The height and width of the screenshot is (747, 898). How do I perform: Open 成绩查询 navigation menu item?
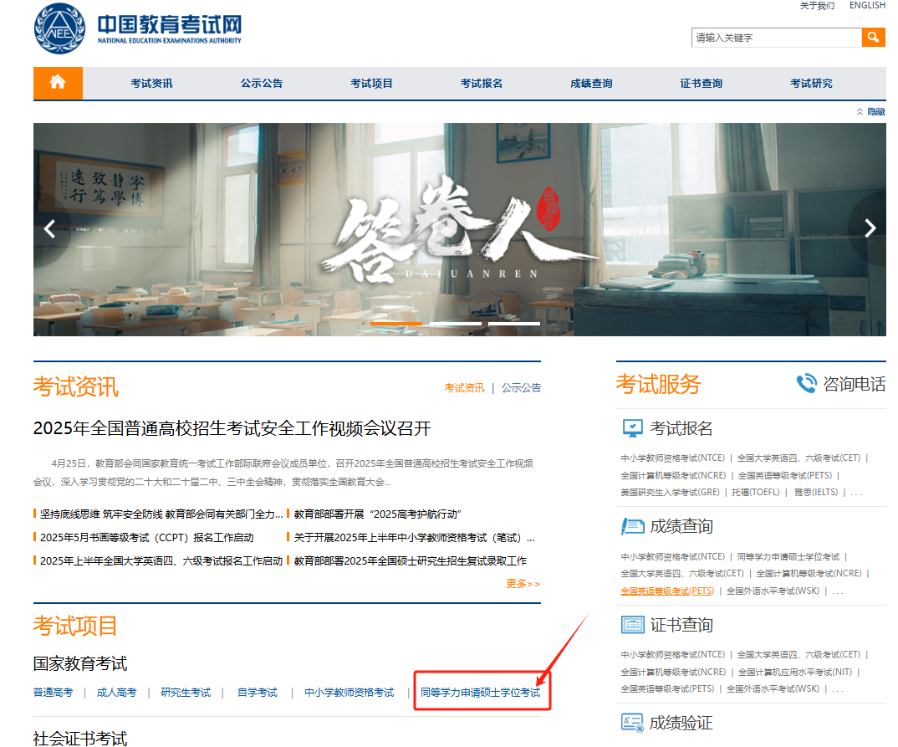591,83
